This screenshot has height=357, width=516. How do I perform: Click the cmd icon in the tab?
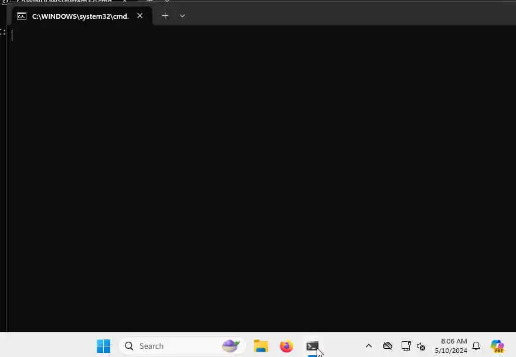(x=22, y=16)
